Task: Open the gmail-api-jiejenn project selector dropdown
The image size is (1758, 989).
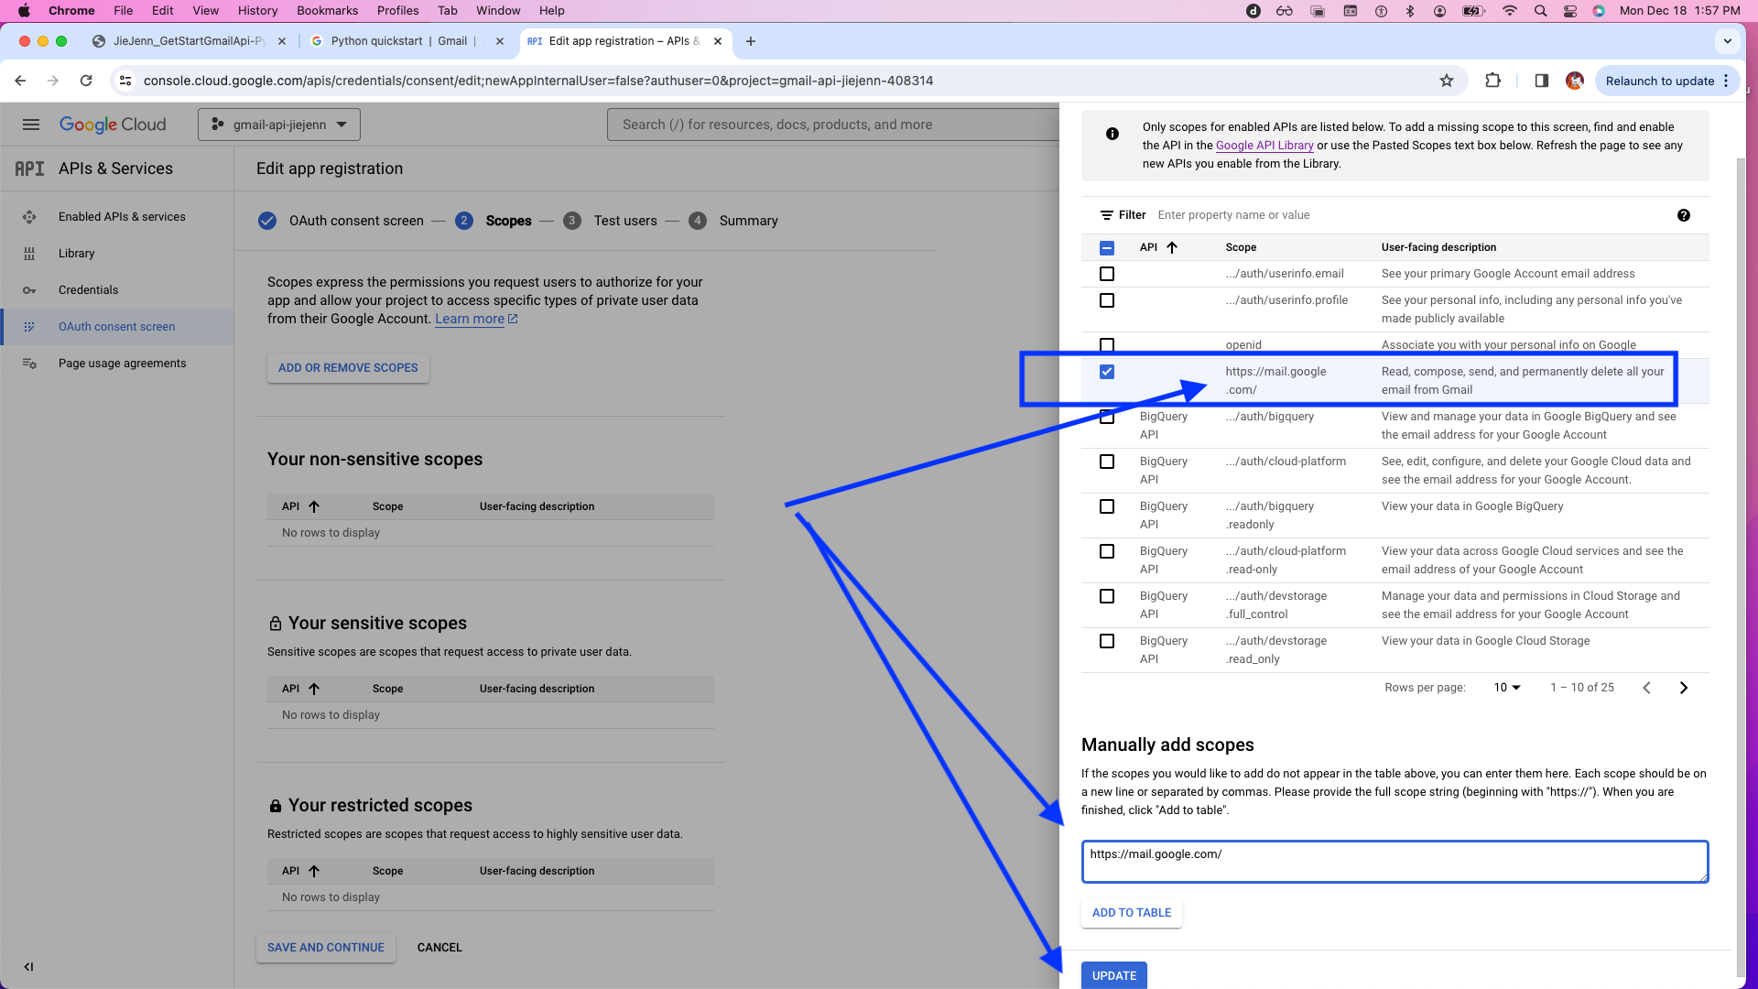Action: (x=279, y=125)
